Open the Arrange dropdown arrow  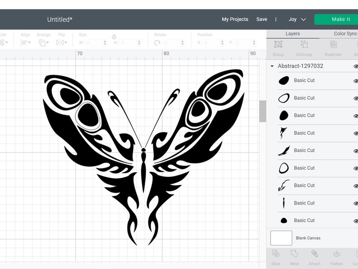pos(47,42)
